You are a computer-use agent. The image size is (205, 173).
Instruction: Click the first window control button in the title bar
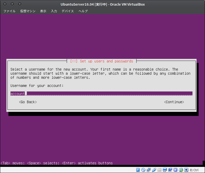[x=5, y=4]
